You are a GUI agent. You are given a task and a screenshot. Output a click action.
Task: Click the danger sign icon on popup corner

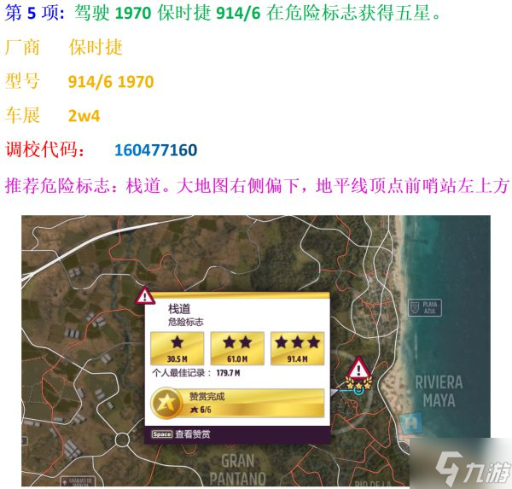coord(145,296)
